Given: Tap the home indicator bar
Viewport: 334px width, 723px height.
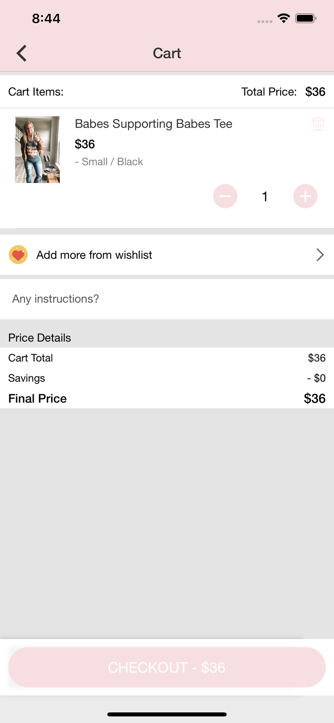Looking at the screenshot, I should point(167,714).
